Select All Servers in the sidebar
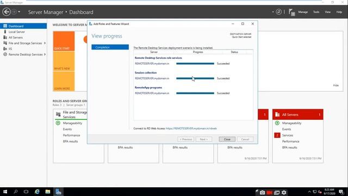This screenshot has width=348, height=196. (16, 38)
